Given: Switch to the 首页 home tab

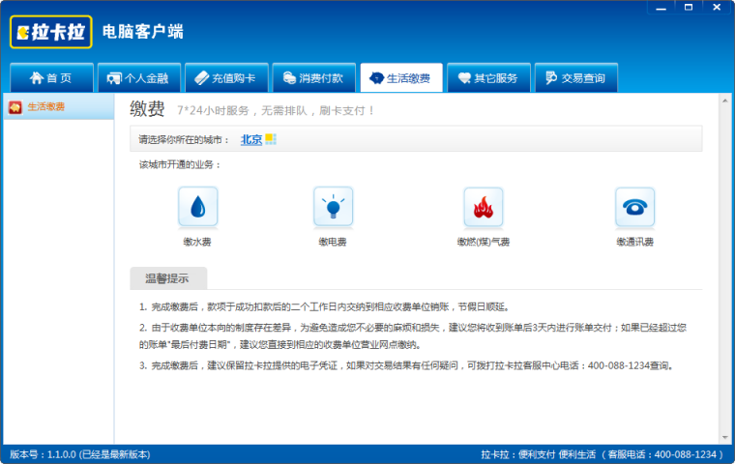Looking at the screenshot, I should click(51, 78).
